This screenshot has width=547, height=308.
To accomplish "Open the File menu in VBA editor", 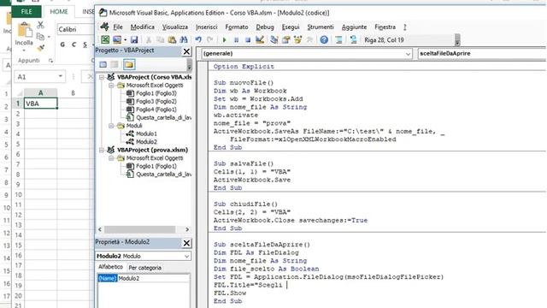I will [118, 27].
